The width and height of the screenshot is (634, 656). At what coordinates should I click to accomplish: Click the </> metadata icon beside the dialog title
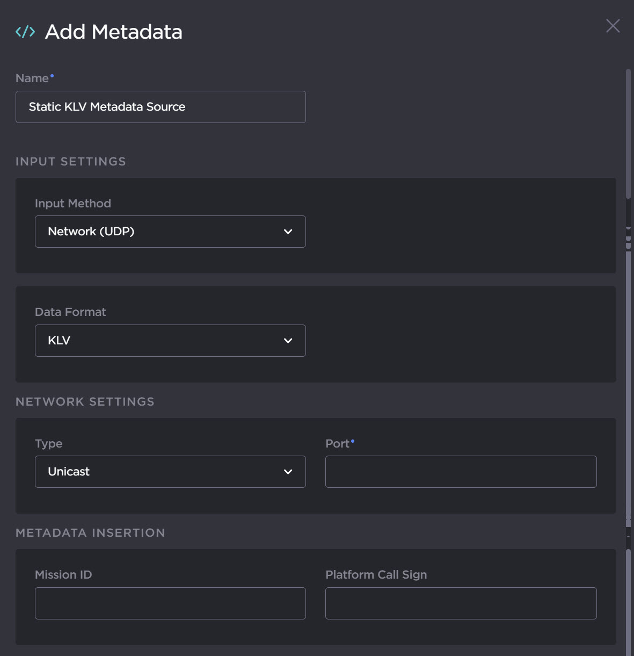coord(25,32)
